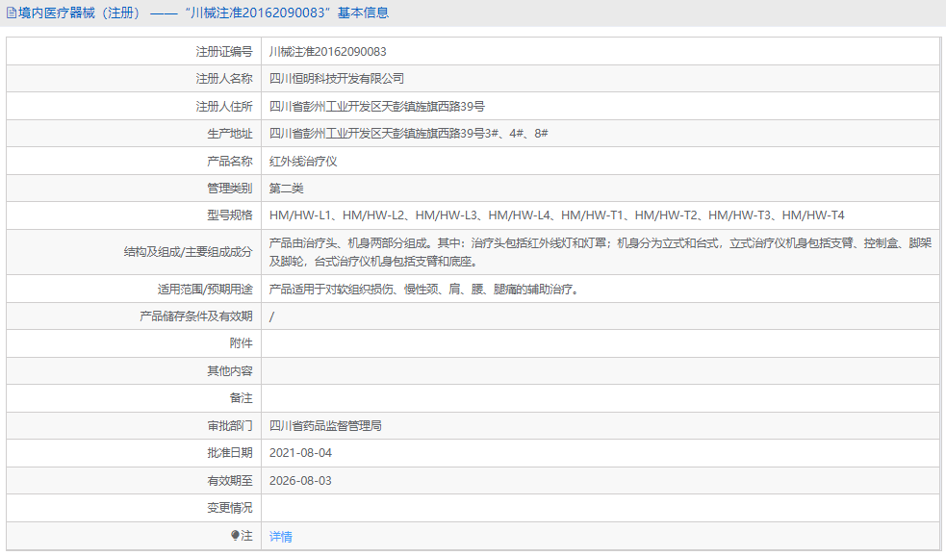This screenshot has height=556, width=946.
Task: Open the 详情 details link
Action: pyautogui.click(x=281, y=536)
